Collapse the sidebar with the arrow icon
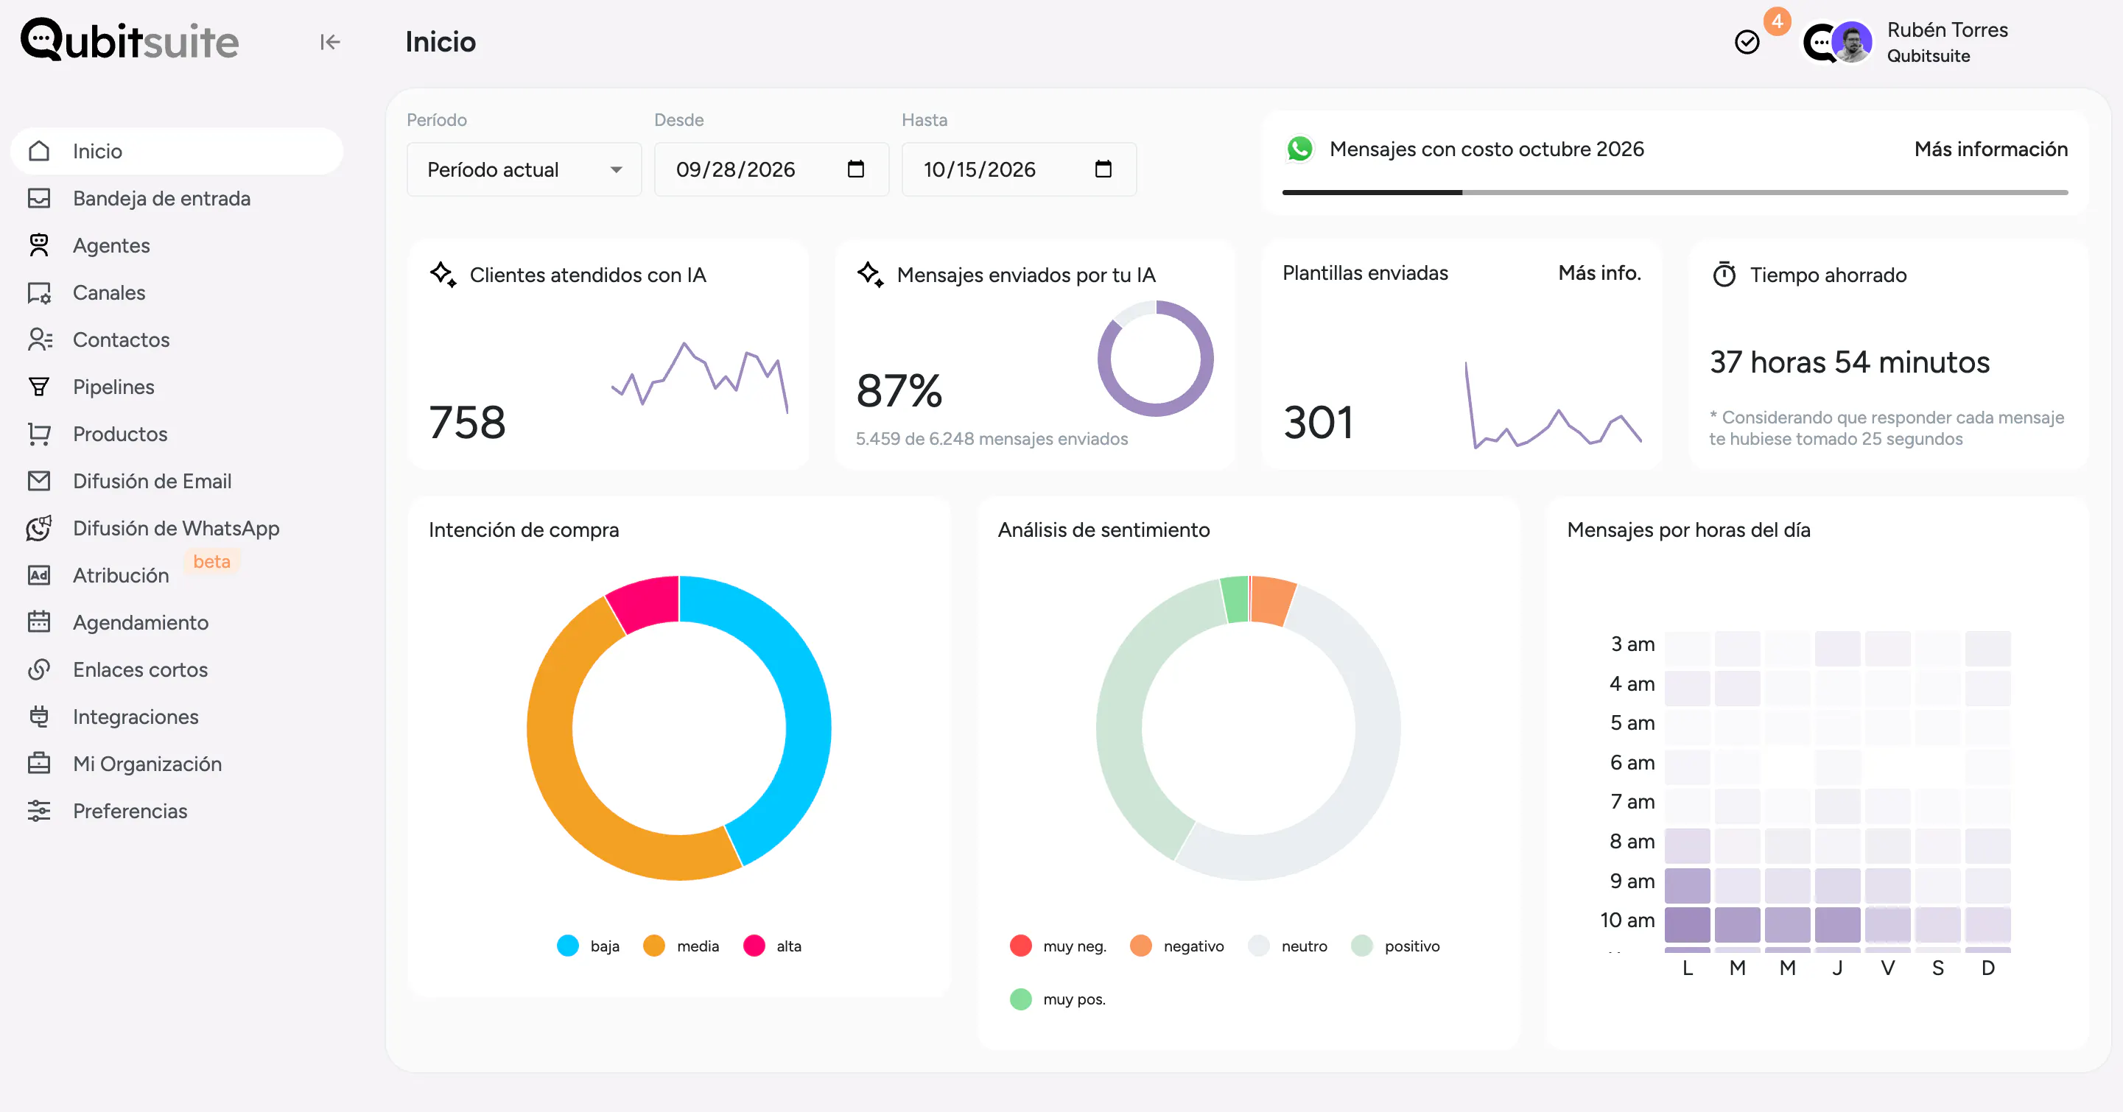The height and width of the screenshot is (1112, 2123). [x=330, y=42]
